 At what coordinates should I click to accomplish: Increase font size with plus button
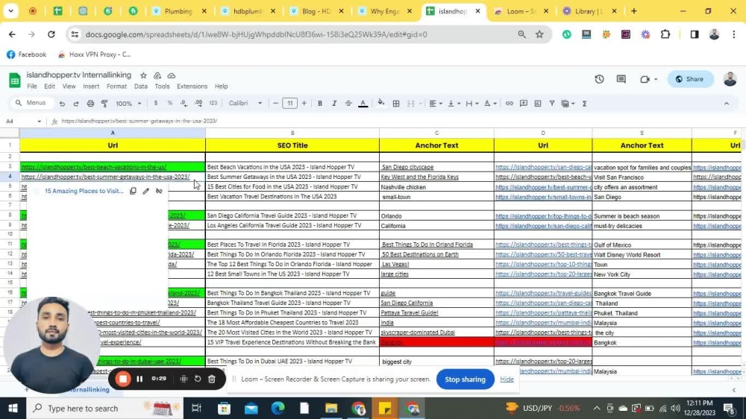[304, 103]
